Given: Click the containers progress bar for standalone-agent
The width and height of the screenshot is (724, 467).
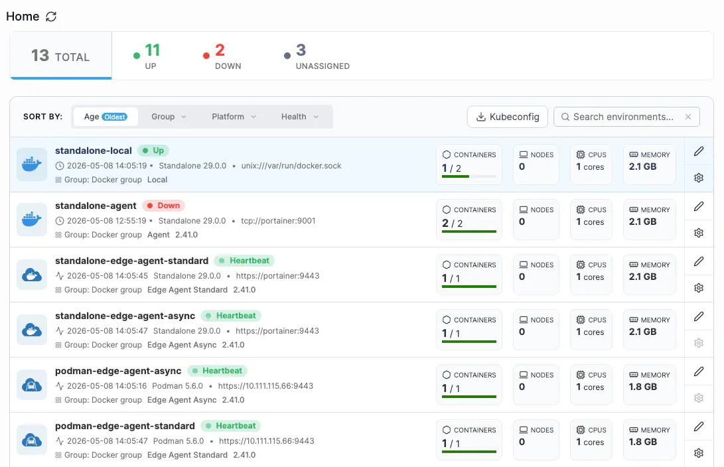Looking at the screenshot, I should [x=469, y=232].
